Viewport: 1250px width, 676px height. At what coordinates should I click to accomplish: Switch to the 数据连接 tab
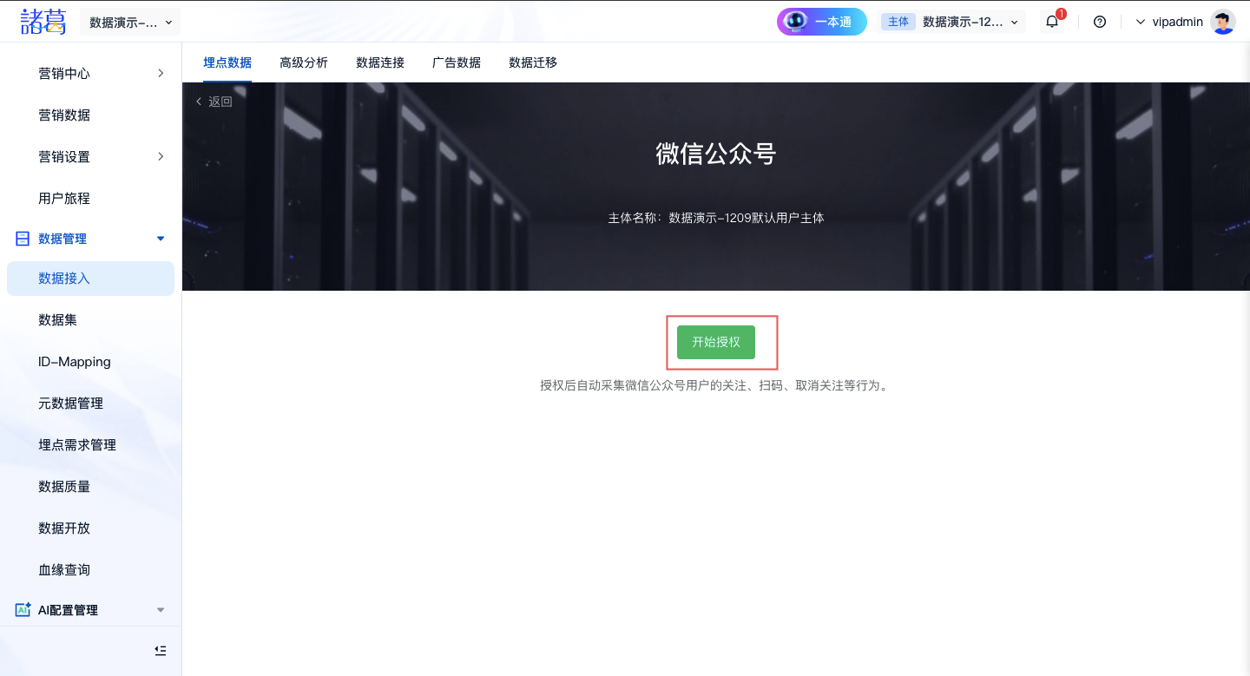click(380, 62)
